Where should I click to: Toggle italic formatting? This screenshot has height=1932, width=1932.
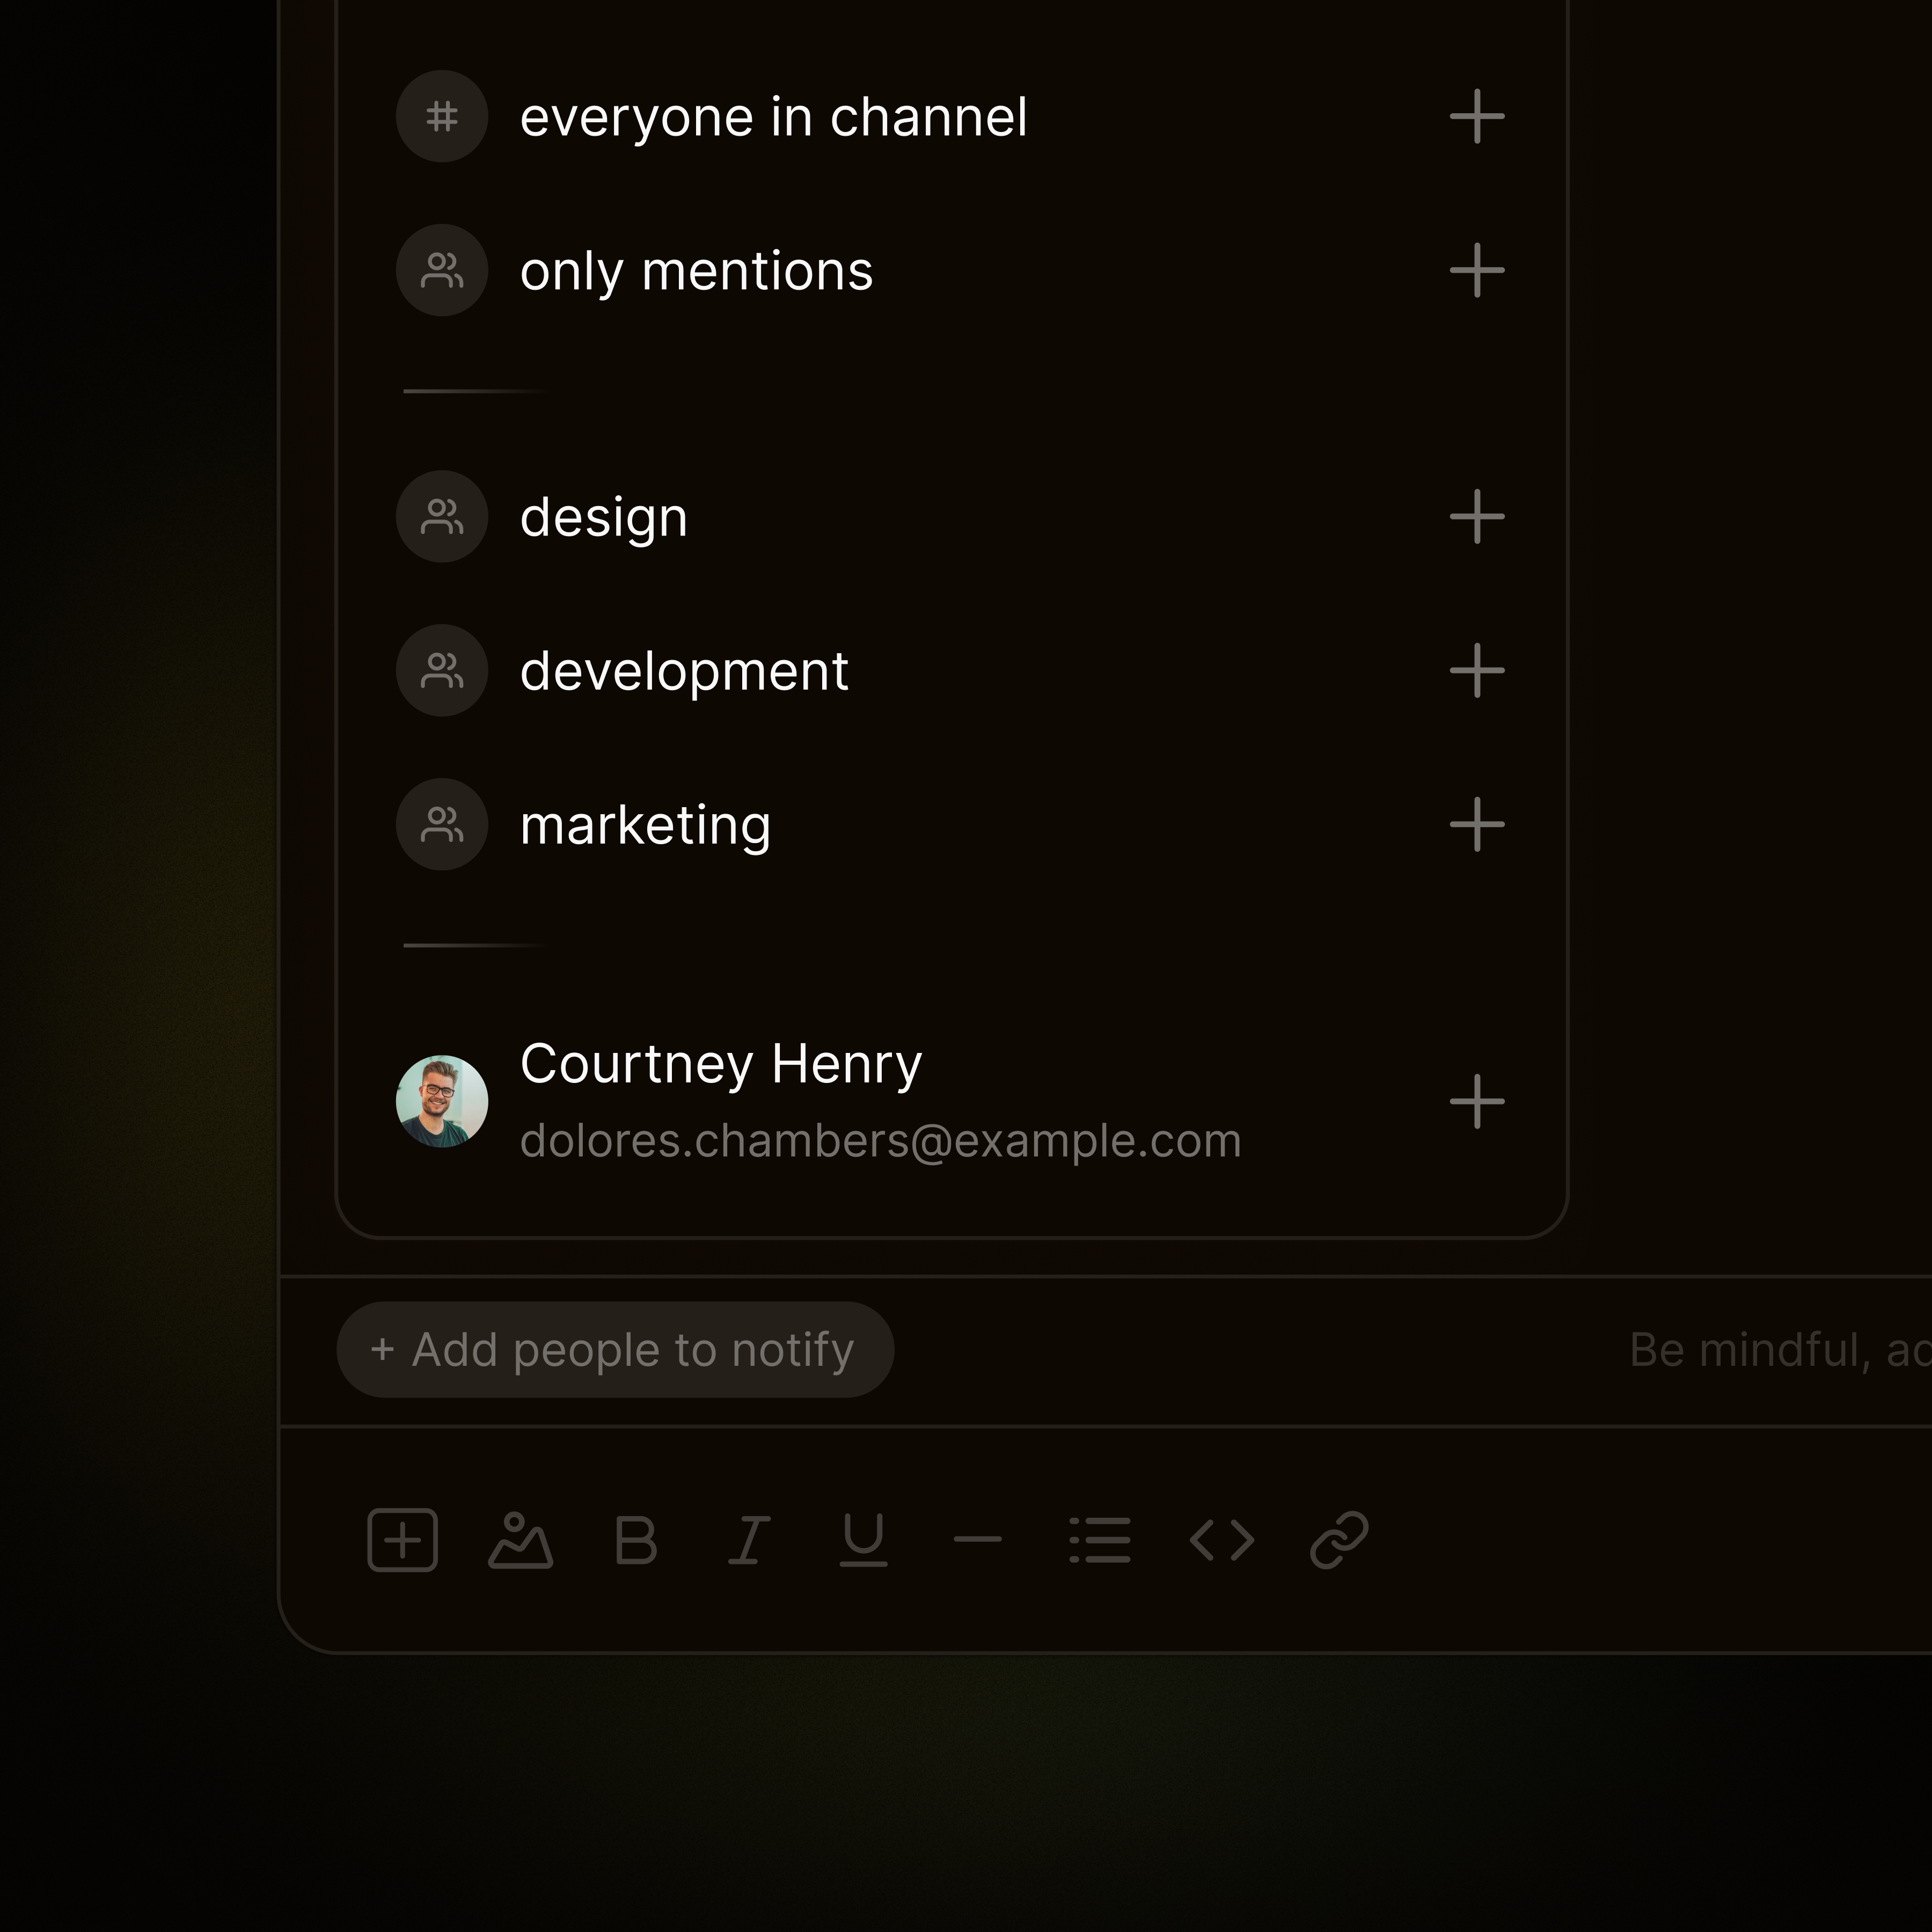pyautogui.click(x=749, y=1540)
